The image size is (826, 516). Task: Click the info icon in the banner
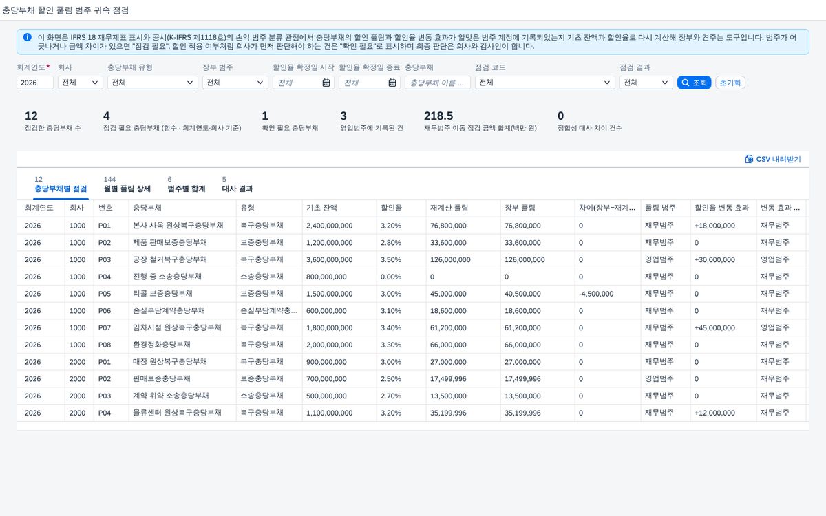27,37
